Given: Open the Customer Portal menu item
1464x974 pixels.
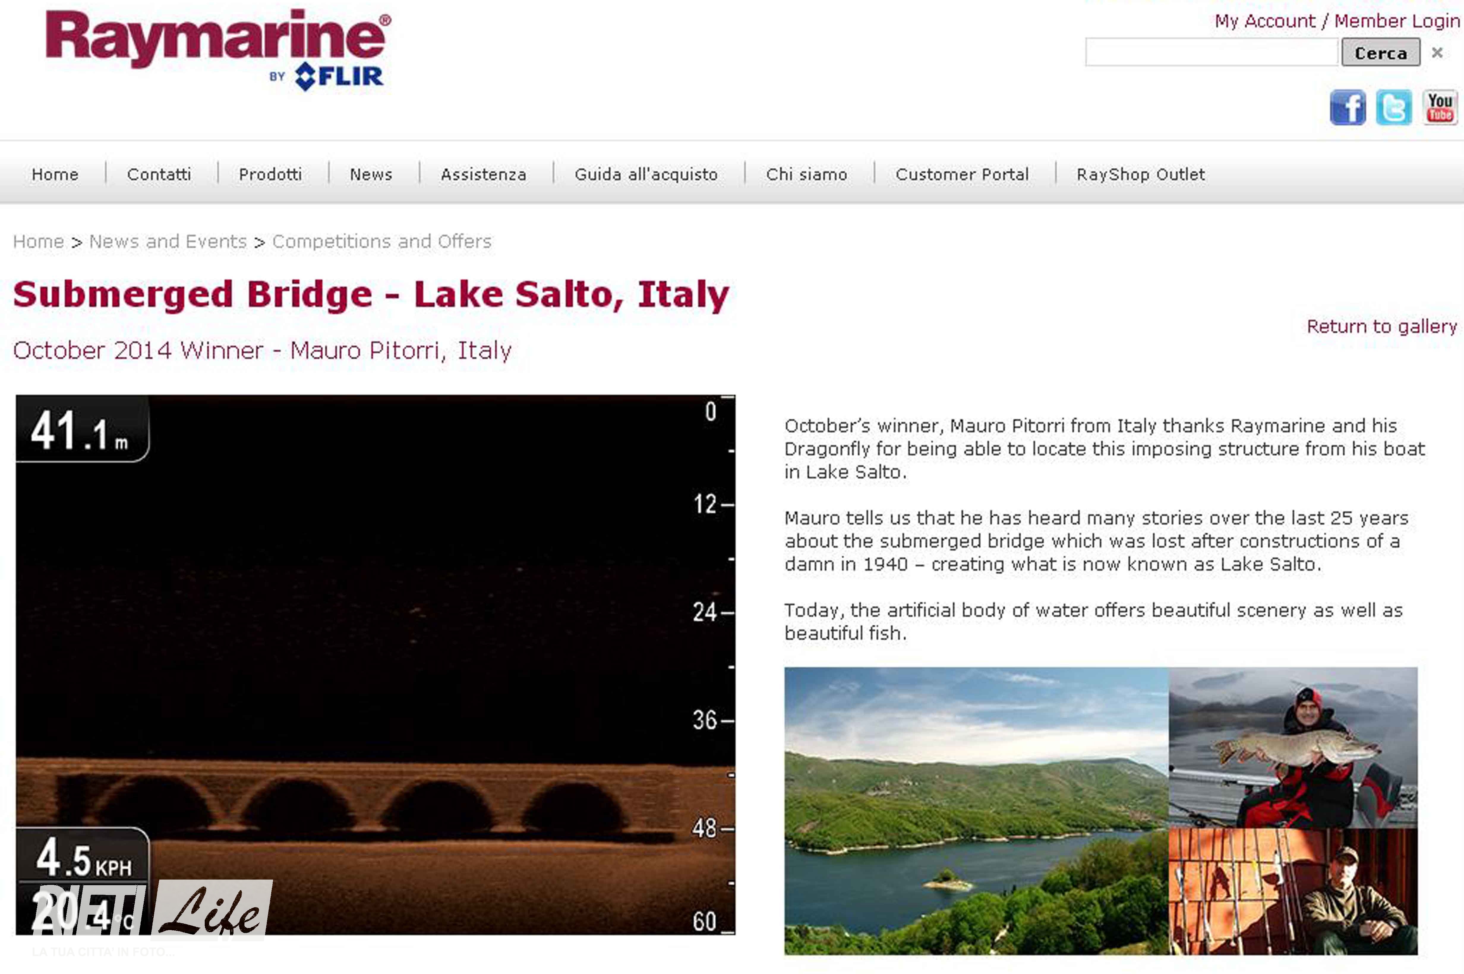Looking at the screenshot, I should 962,175.
